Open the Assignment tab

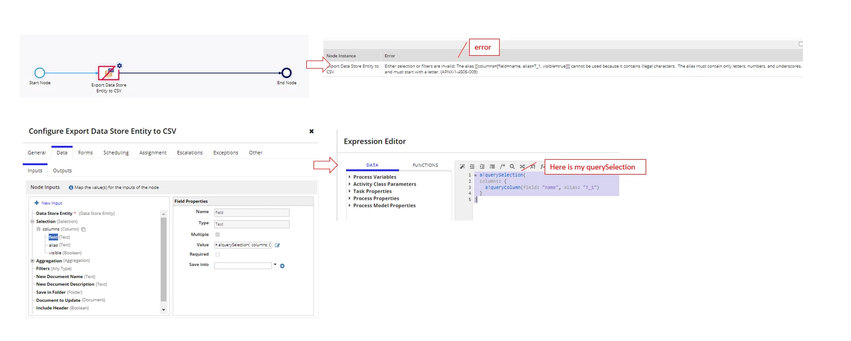coord(153,153)
